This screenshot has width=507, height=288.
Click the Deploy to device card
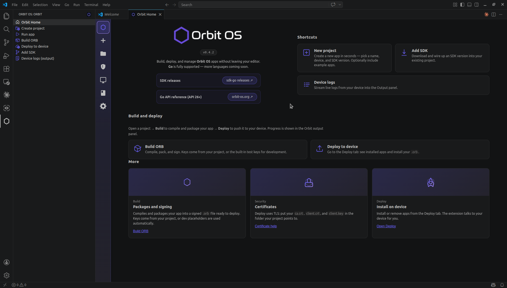point(400,149)
